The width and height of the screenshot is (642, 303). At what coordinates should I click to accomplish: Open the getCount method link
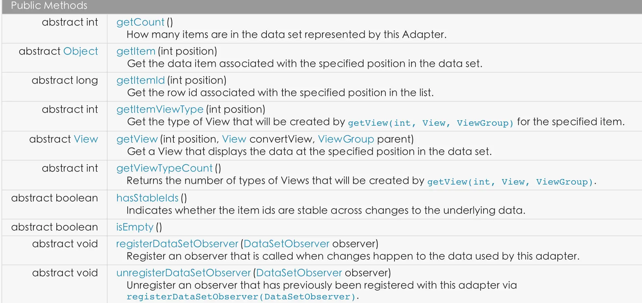(x=140, y=22)
